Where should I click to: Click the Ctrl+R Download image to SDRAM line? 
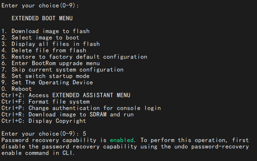pyautogui.click(x=67, y=114)
